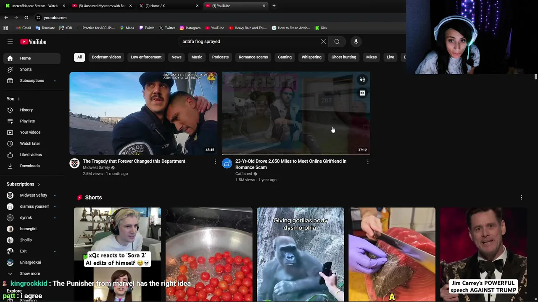Open Tragedy that Forever Changed thumbnail
538x302 pixels.
tap(143, 113)
